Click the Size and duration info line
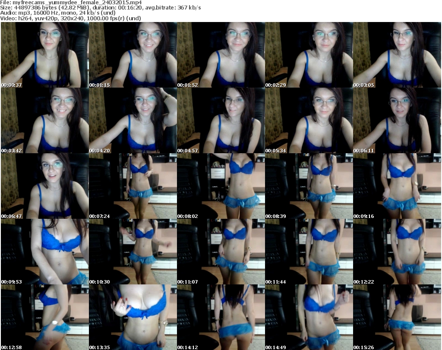 click(101, 8)
